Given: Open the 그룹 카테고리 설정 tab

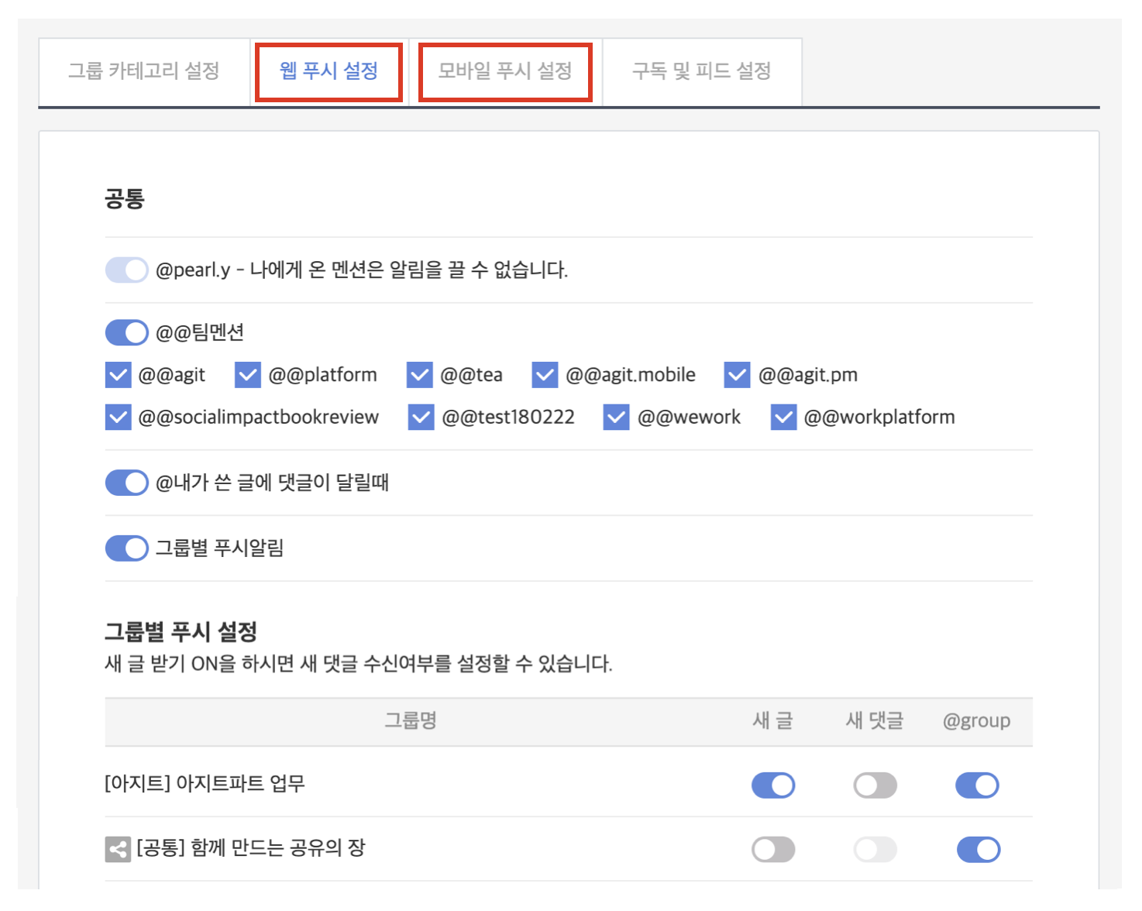Looking at the screenshot, I should (144, 71).
